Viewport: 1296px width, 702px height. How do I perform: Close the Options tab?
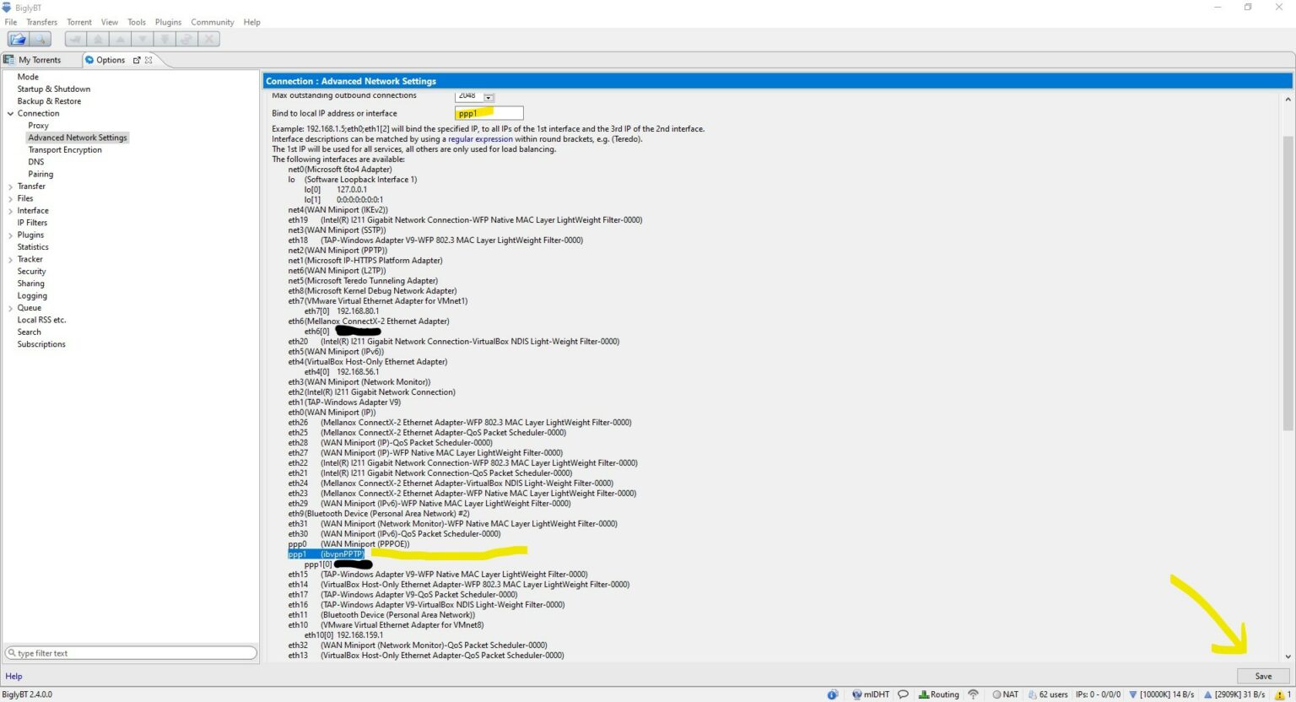coord(148,60)
